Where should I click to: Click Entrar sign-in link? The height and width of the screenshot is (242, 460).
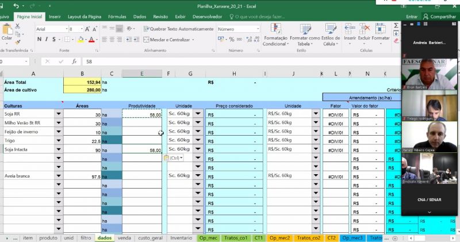[x=412, y=17]
